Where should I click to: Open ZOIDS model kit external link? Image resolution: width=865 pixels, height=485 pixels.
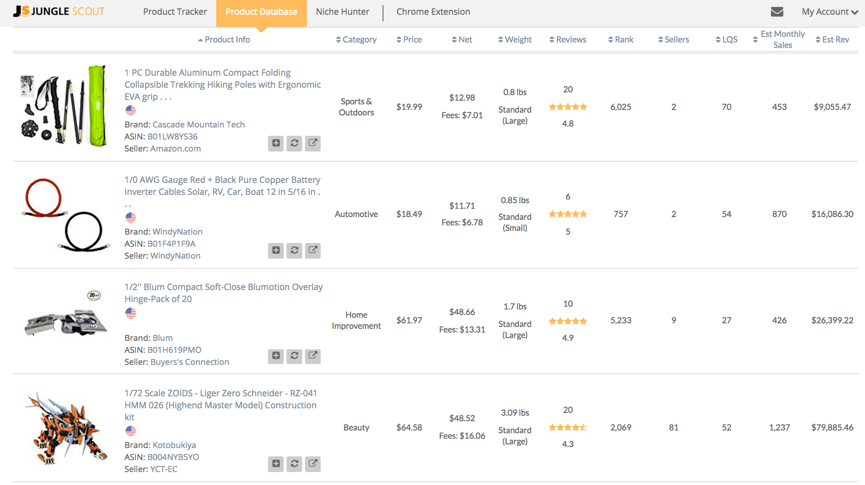pyautogui.click(x=313, y=463)
